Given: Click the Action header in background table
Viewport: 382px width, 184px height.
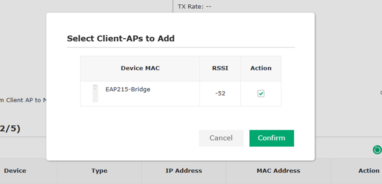Looking at the screenshot, I should coord(369,171).
